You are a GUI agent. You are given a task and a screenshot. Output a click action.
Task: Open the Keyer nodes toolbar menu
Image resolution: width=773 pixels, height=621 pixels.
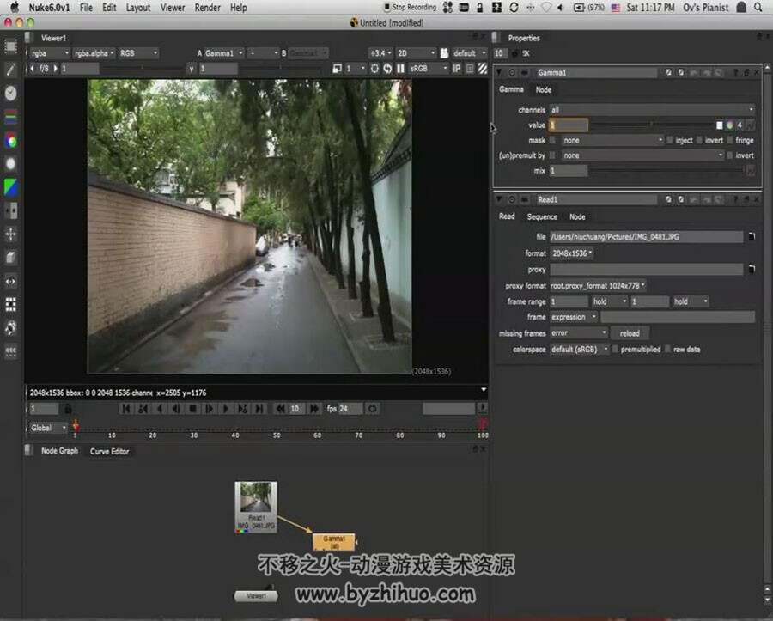(10, 187)
